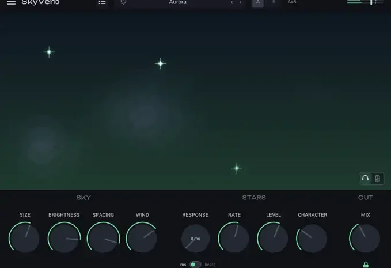Go to the next preset arrow
The image size is (391, 268).
tap(240, 2)
